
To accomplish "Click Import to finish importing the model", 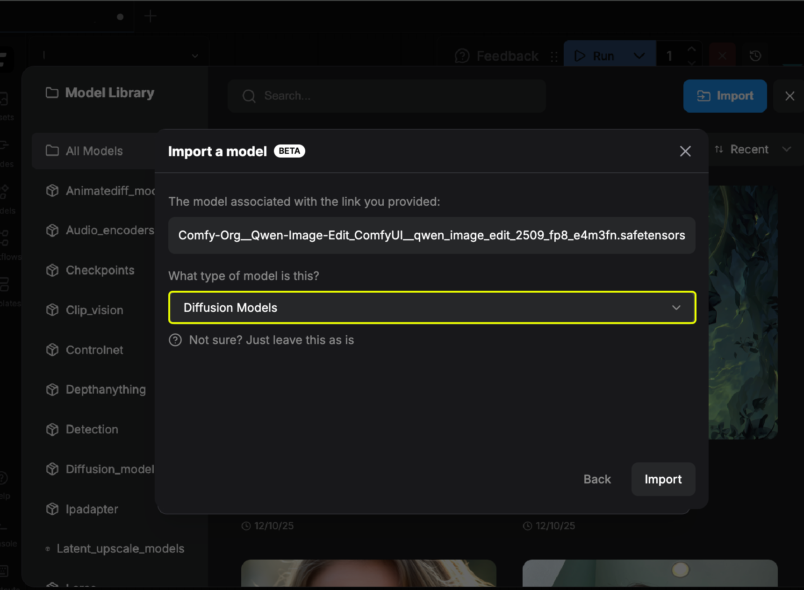I will [663, 479].
